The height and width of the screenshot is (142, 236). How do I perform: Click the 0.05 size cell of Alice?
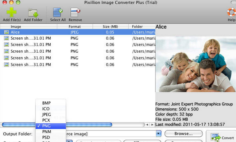click(110, 32)
